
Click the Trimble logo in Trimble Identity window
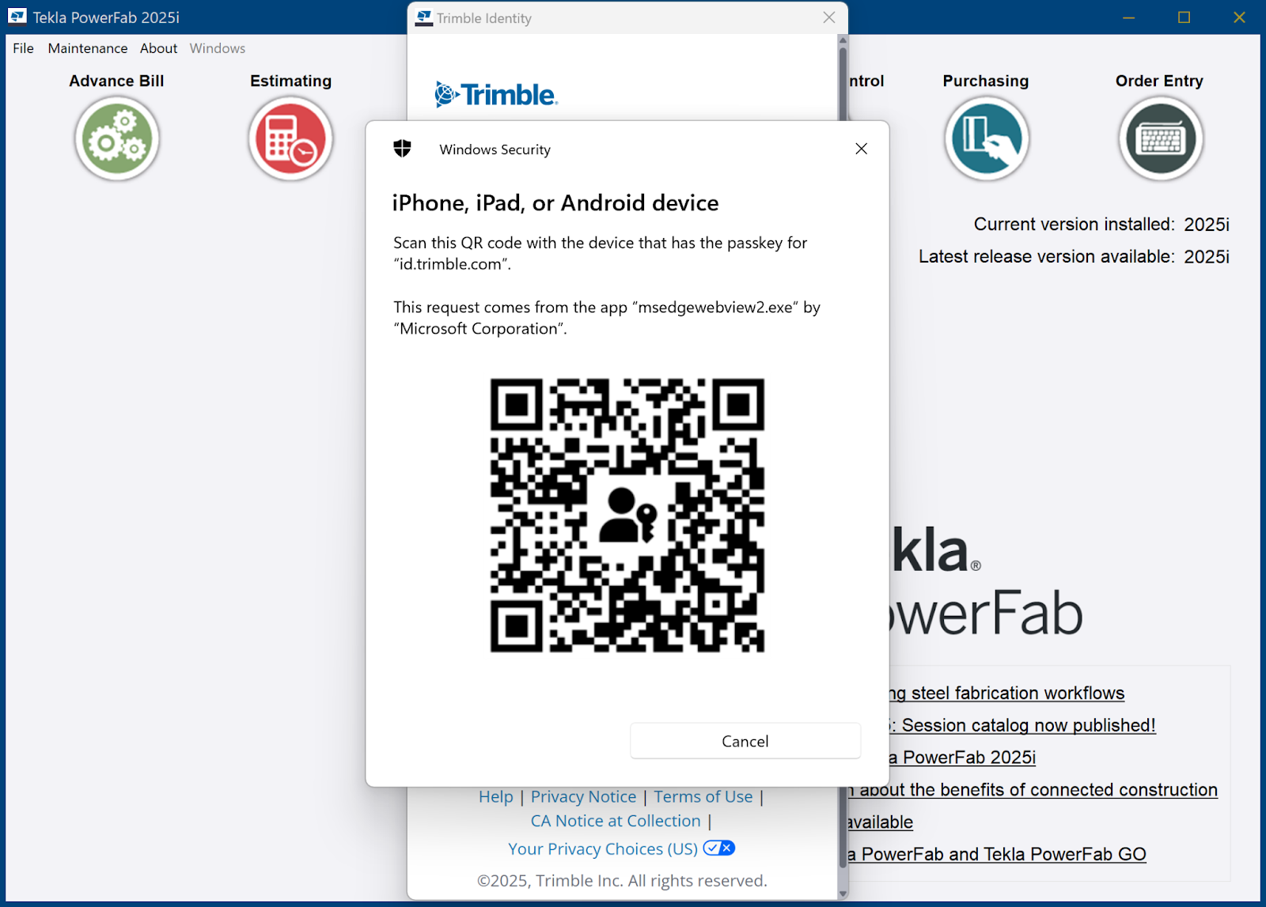496,94
